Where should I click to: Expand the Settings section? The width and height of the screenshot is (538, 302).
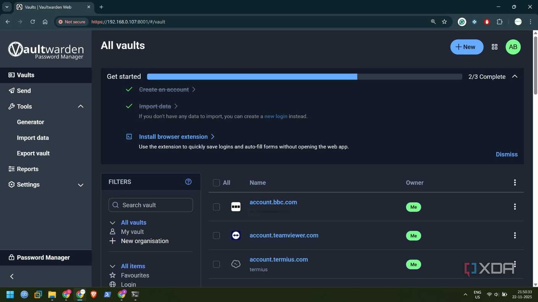[81, 185]
